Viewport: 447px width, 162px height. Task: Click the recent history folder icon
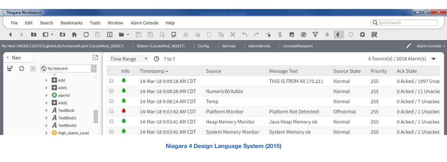click(62, 35)
